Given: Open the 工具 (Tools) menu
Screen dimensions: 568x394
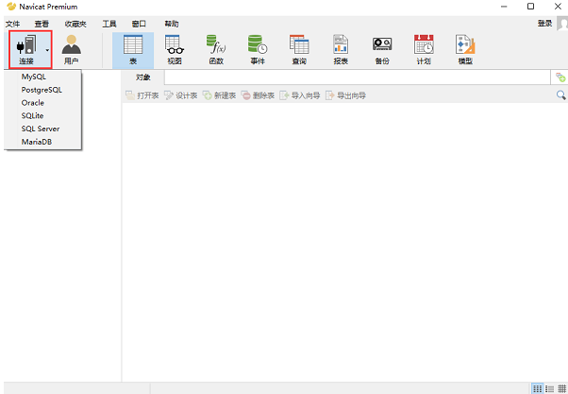Looking at the screenshot, I should click(109, 23).
